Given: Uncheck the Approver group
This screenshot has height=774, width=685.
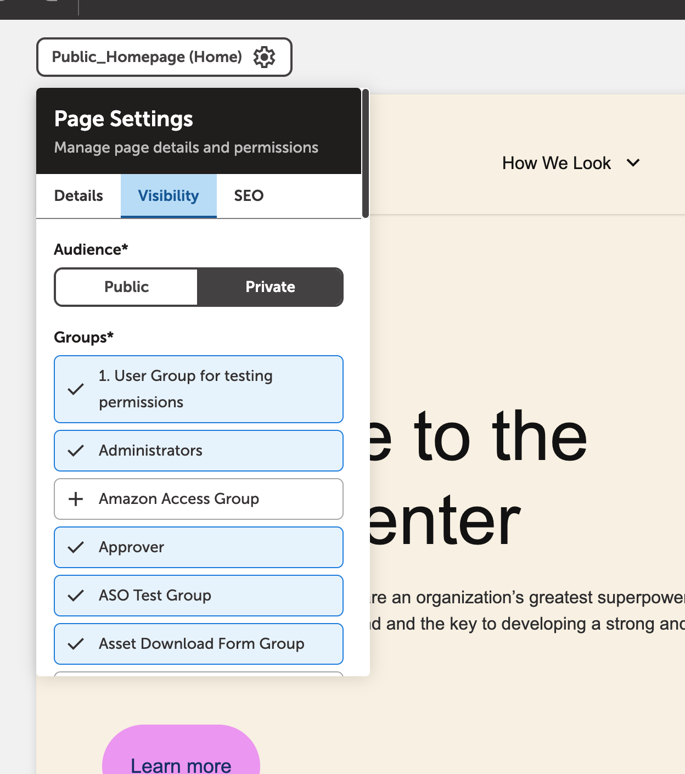Looking at the screenshot, I should [x=199, y=547].
